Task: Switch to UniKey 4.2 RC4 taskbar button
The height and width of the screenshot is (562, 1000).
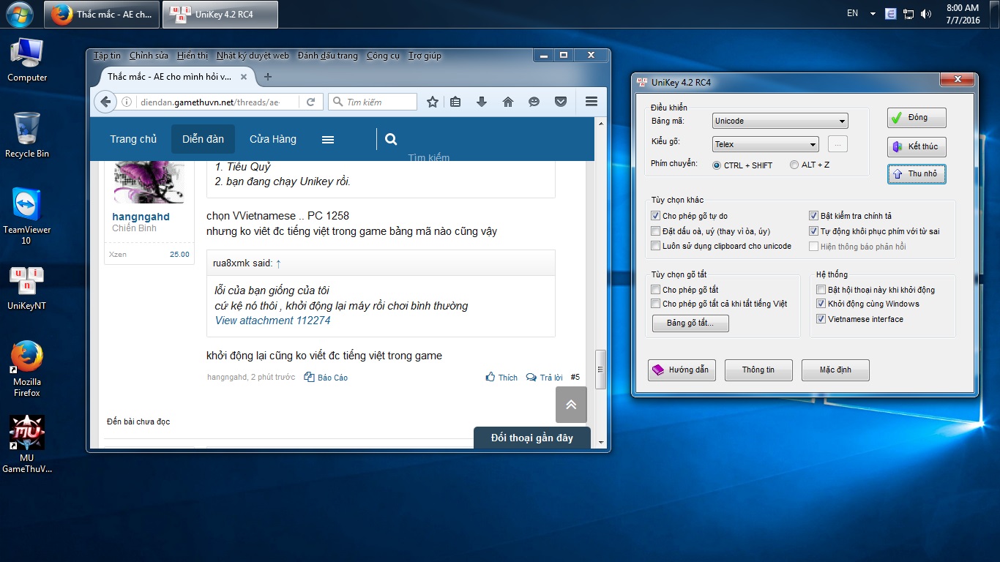Action: (220, 14)
